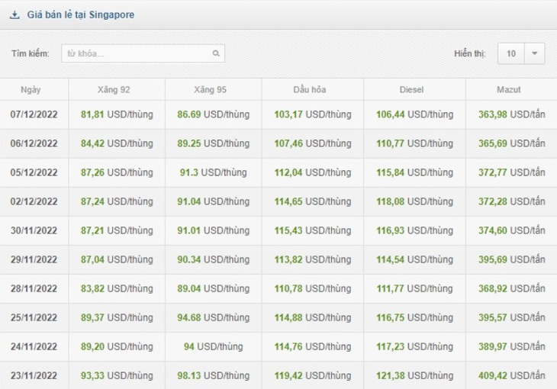Click the 121,38 USD/thùng Diesel cell
This screenshot has height=389, width=557.
point(414,375)
